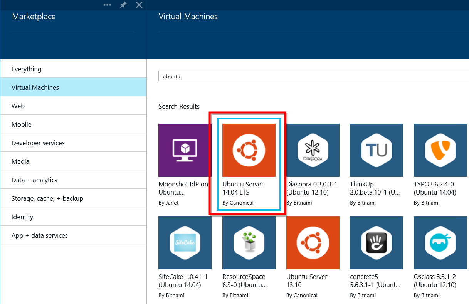Select Everything in the sidebar
The image size is (469, 304).
[x=27, y=69]
